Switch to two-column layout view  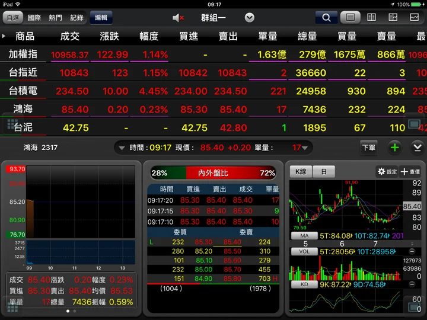(x=371, y=18)
